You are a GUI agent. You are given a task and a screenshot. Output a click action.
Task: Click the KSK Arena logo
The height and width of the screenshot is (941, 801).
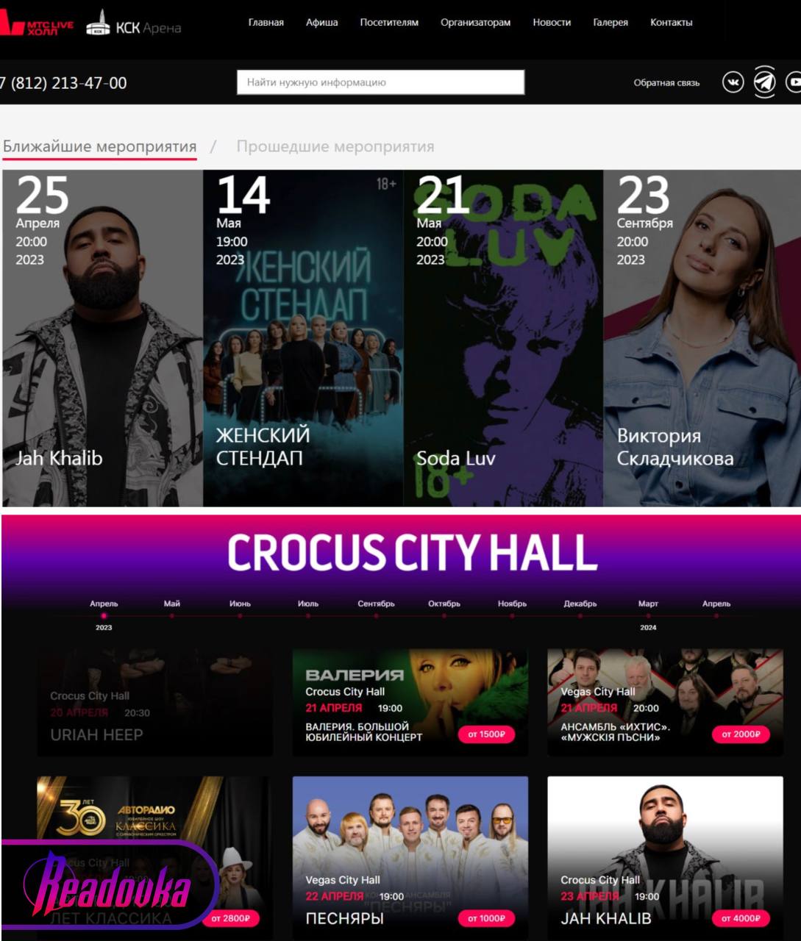(133, 26)
